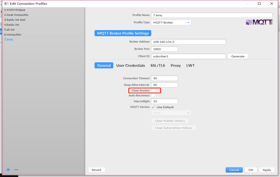Maximize the Edit Connection Profiles window
The image size is (280, 177).
pos(259,4)
